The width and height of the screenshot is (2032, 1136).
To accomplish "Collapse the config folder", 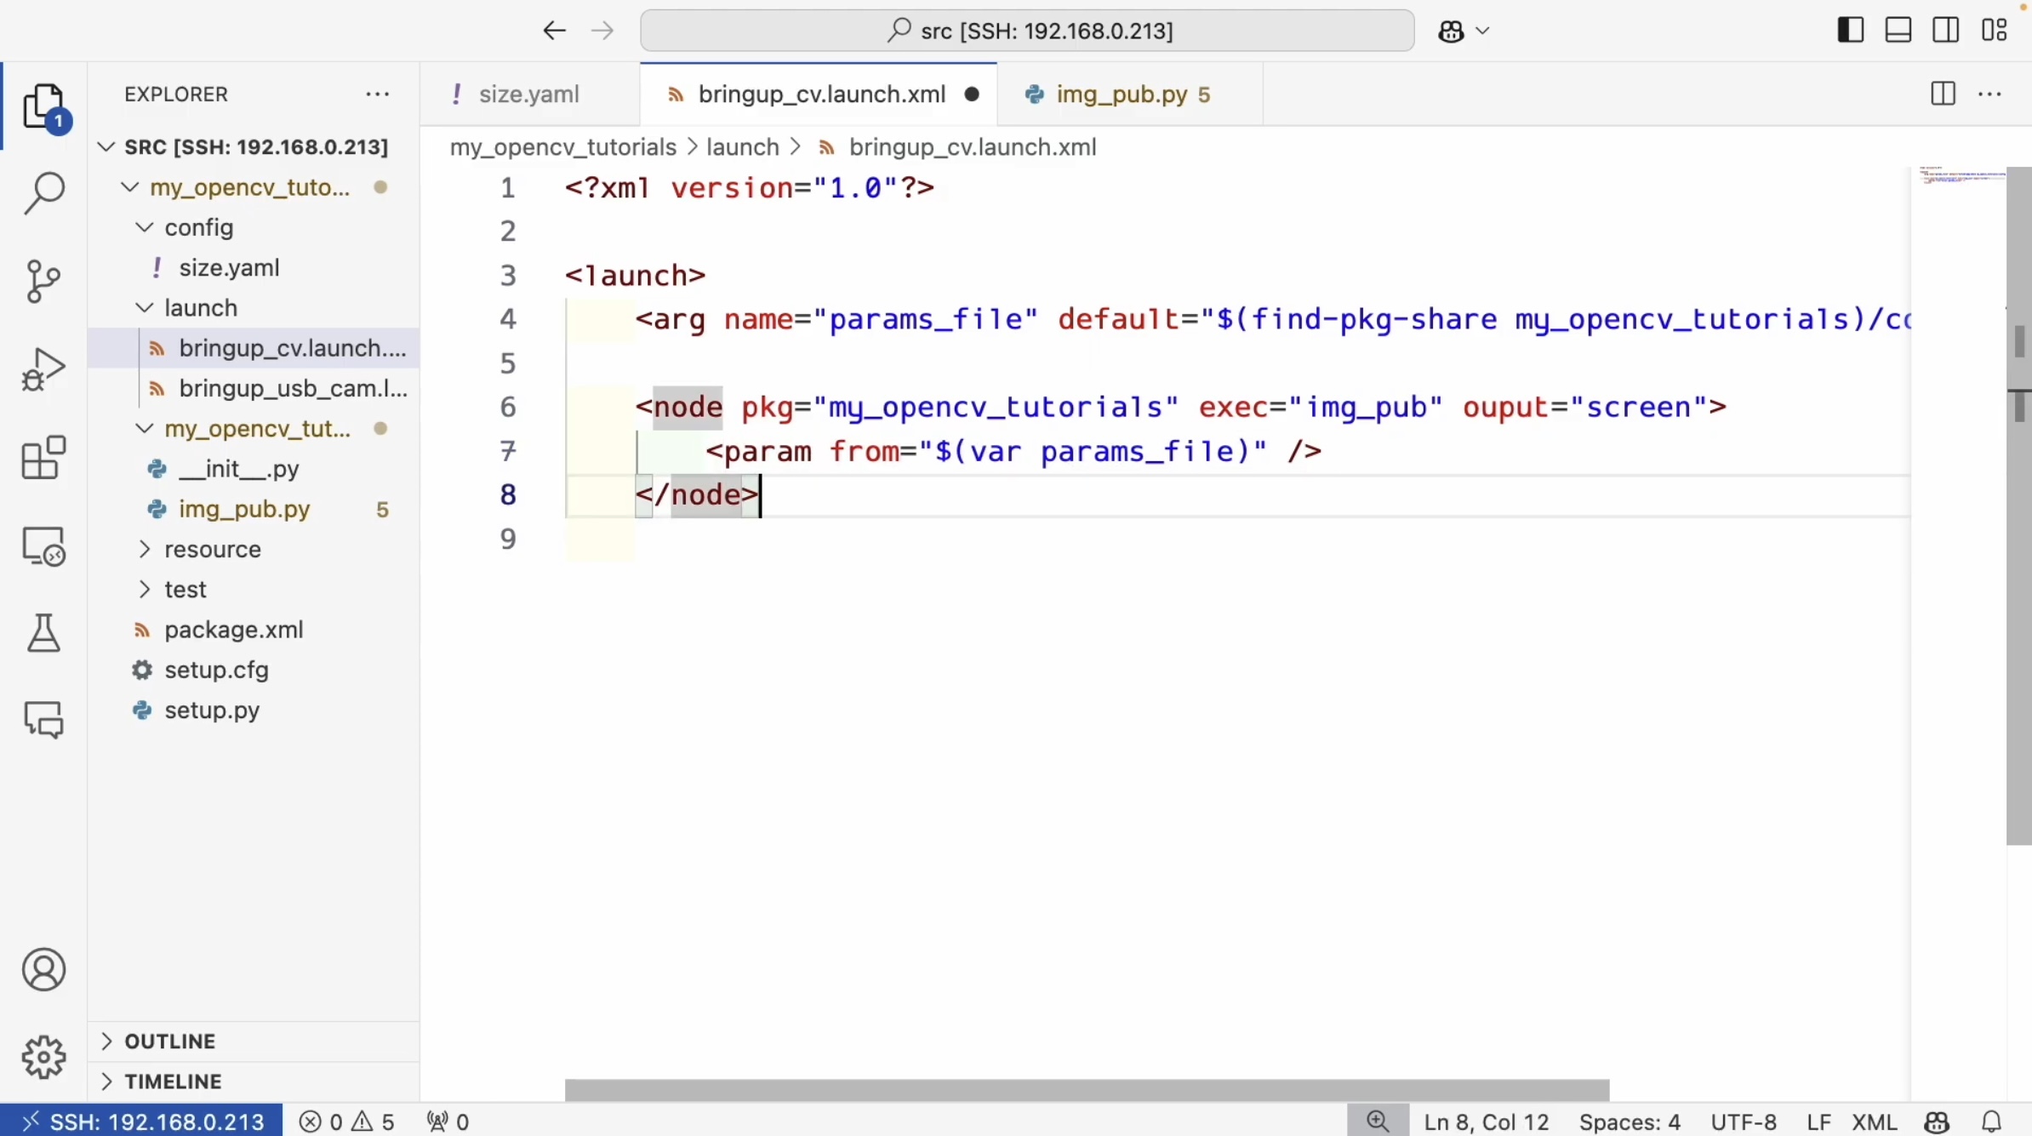I will [198, 227].
